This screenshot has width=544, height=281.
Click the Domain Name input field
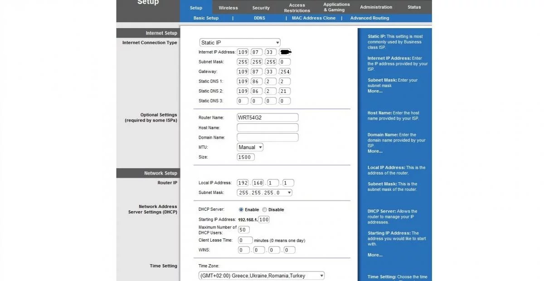click(x=267, y=137)
